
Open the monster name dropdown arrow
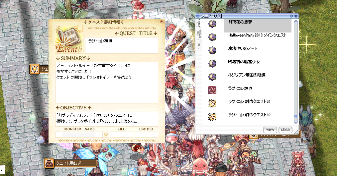pyautogui.click(x=106, y=135)
